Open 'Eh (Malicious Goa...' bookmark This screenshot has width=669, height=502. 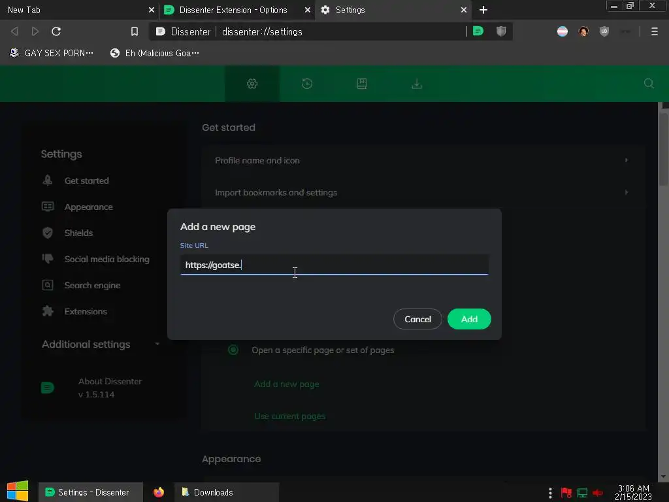(154, 53)
